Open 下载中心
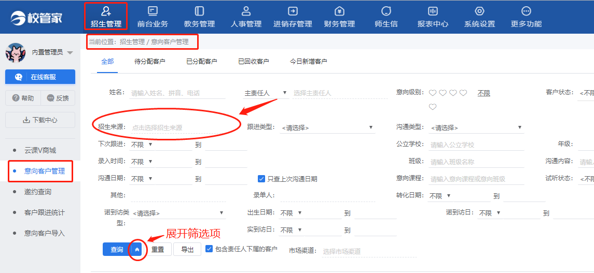Viewport: 594px width, 273px height. pos(40,120)
